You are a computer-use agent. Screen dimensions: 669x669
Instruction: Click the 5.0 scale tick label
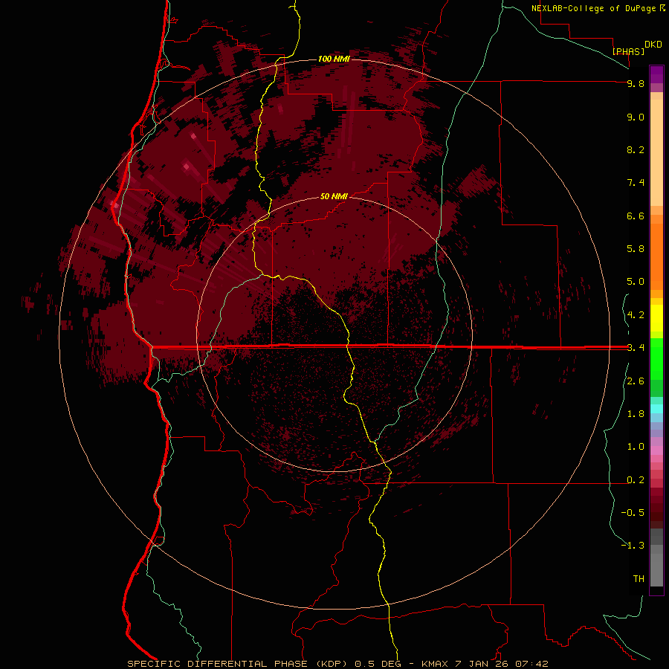tap(636, 282)
